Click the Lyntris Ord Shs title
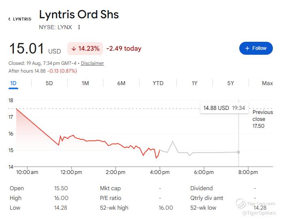 coord(79,15)
